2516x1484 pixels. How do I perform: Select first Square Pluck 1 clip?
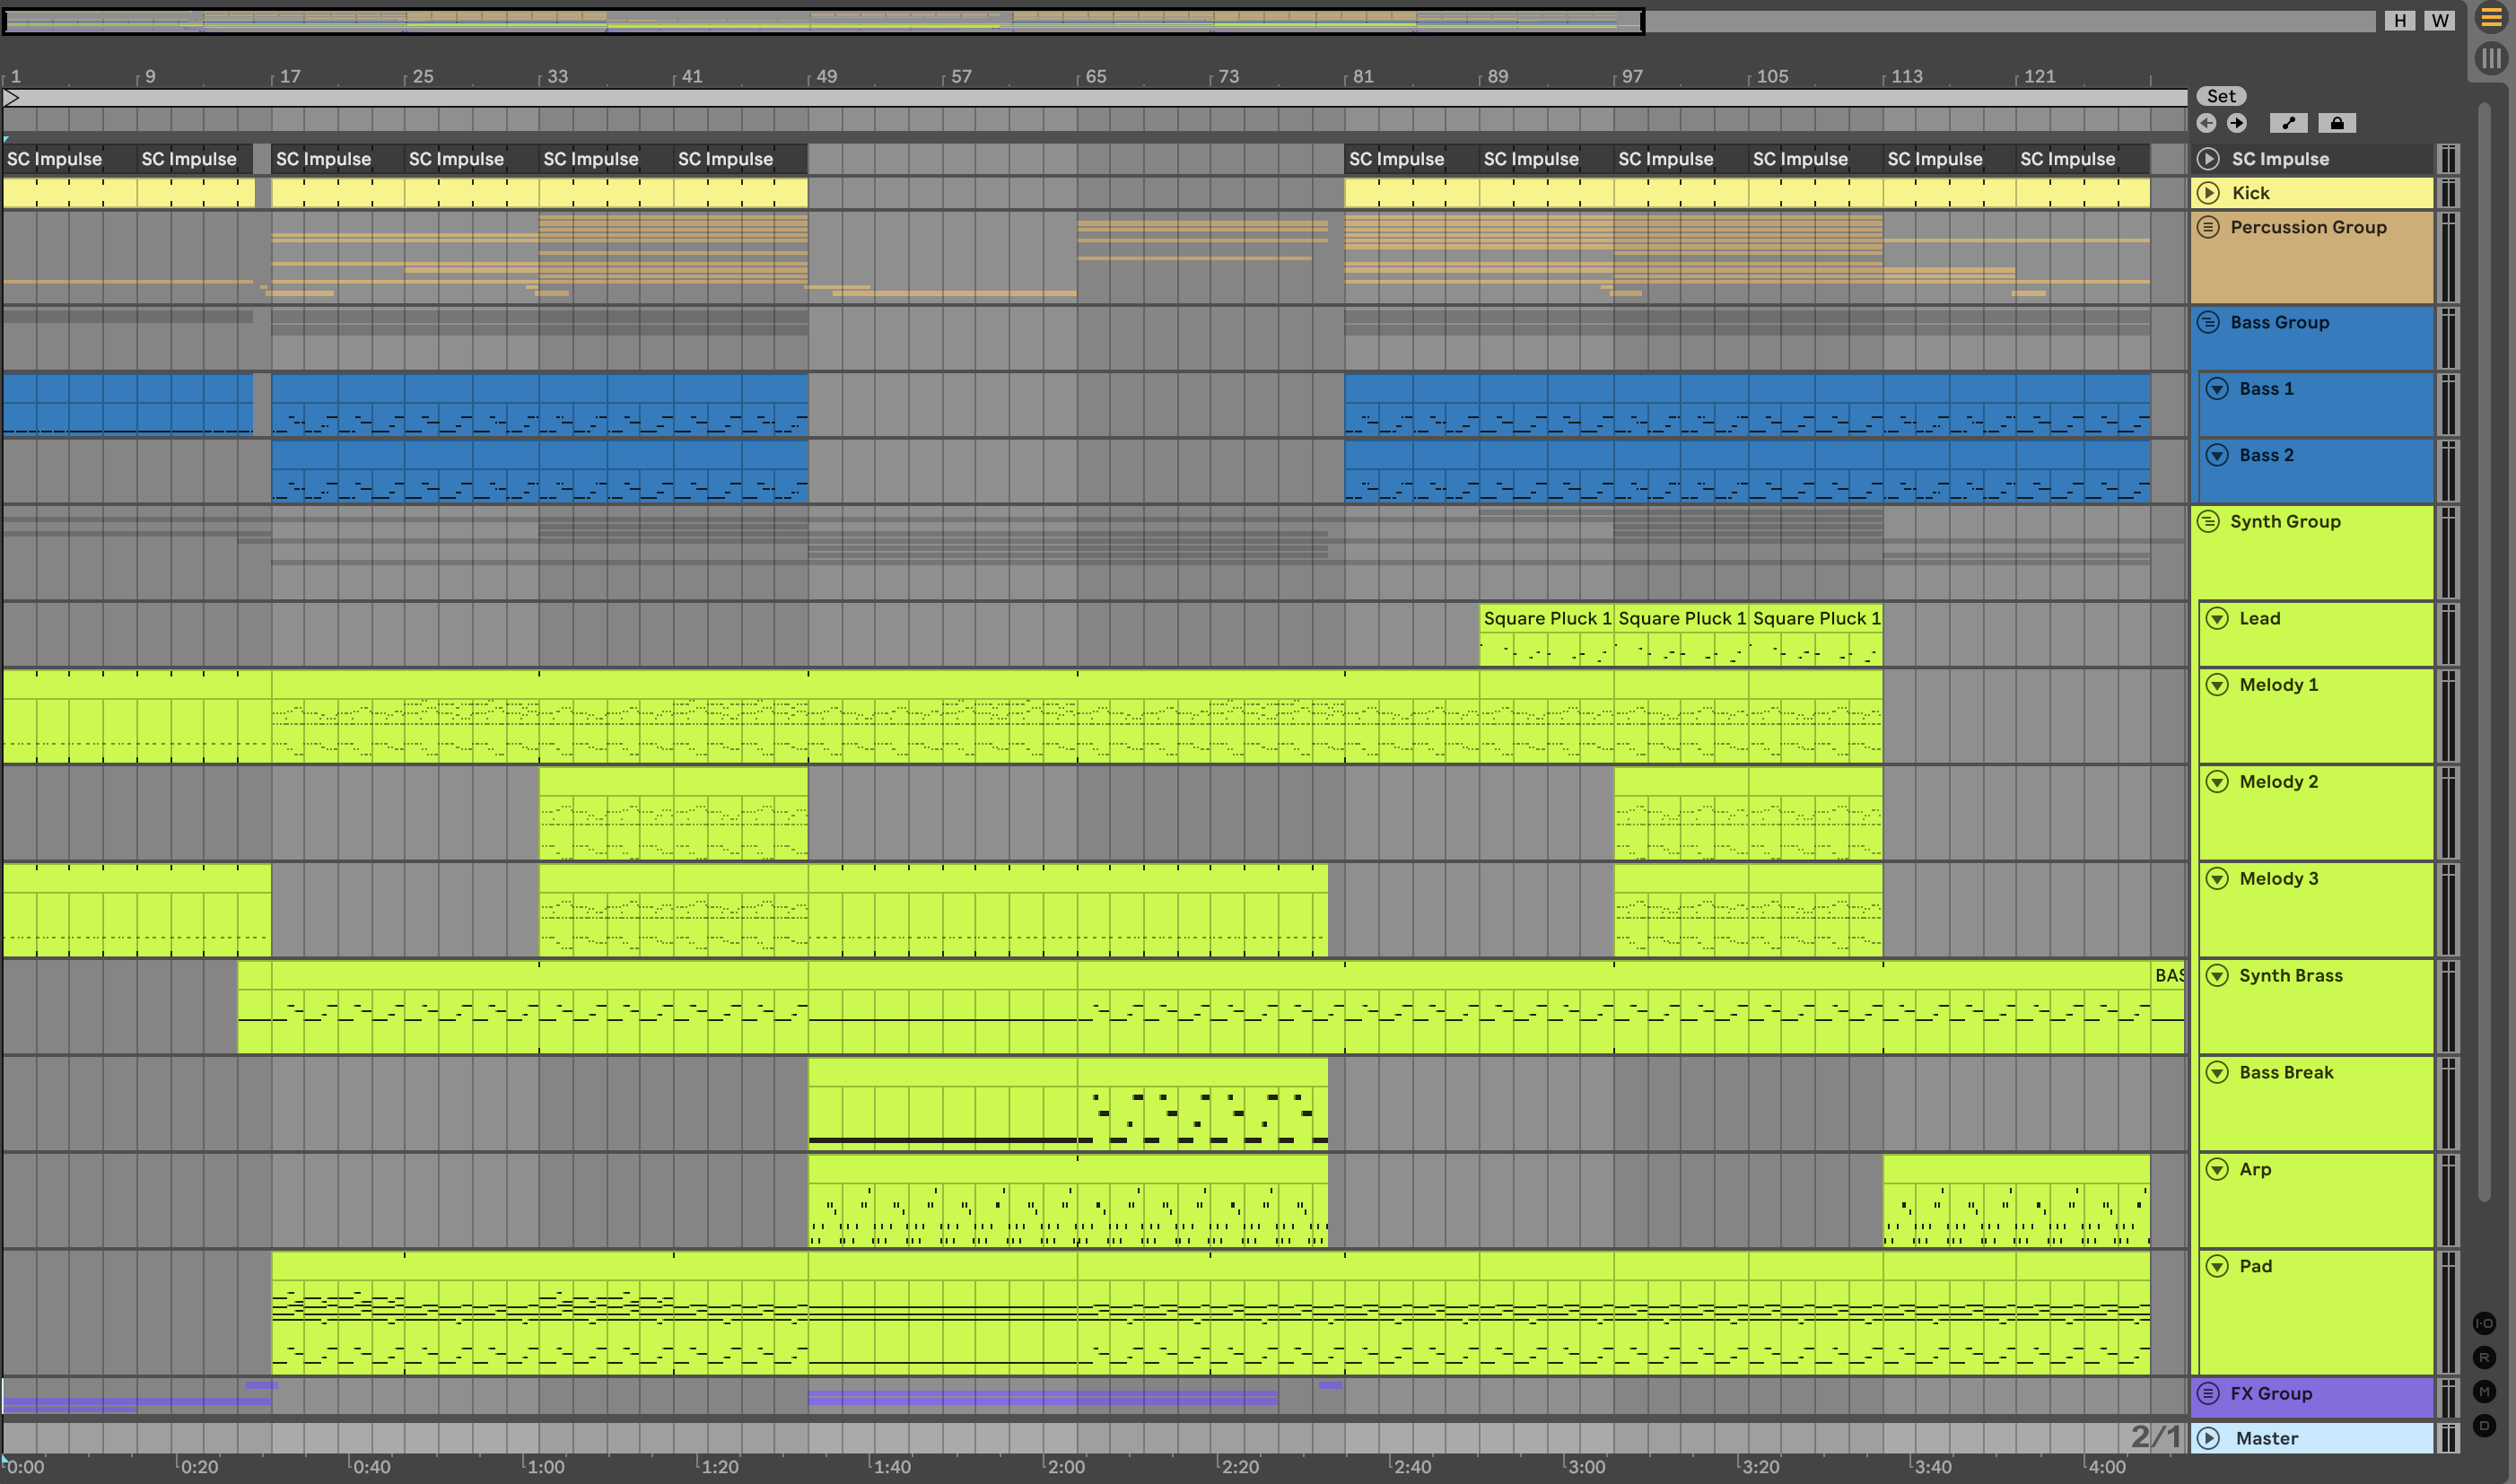coord(1546,619)
